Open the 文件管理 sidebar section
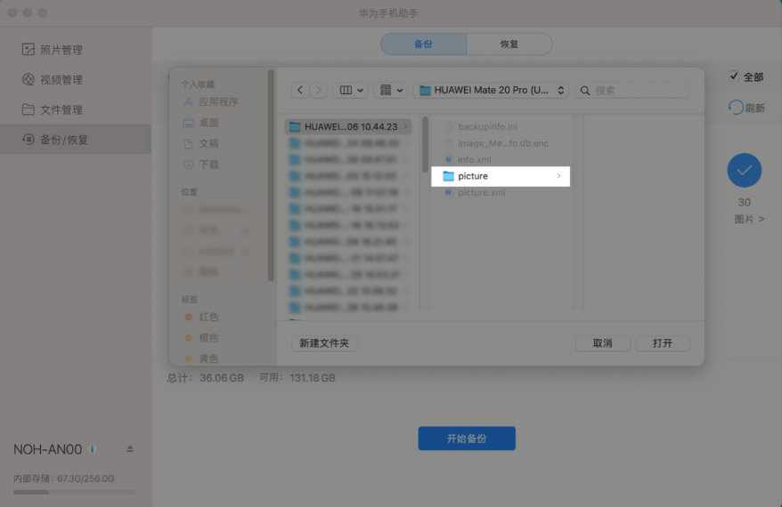The image size is (782, 507). point(53,109)
